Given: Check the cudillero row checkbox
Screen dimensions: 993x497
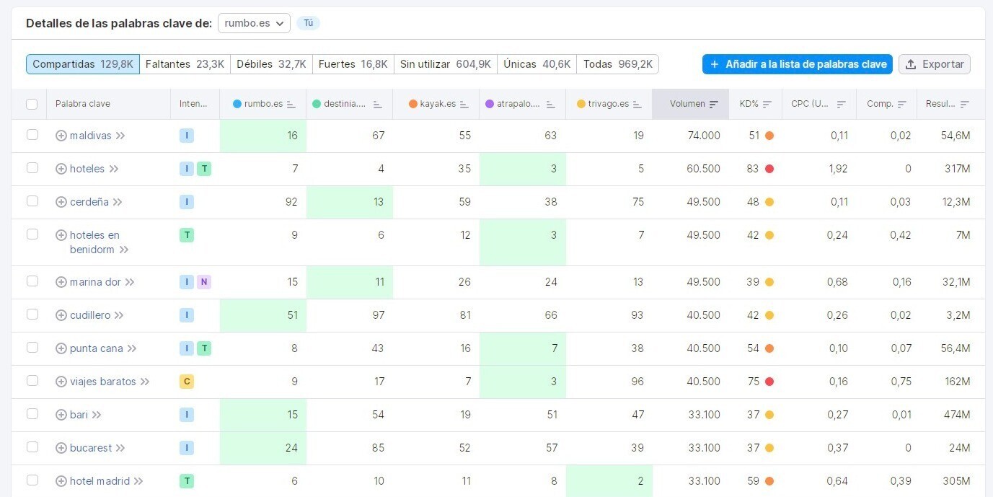Looking at the screenshot, I should [x=32, y=315].
